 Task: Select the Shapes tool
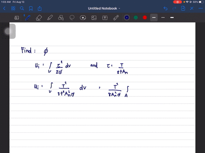pyautogui.click(x=61, y=18)
